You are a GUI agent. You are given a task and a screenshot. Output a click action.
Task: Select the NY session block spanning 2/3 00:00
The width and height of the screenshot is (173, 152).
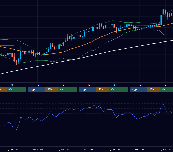119,89
